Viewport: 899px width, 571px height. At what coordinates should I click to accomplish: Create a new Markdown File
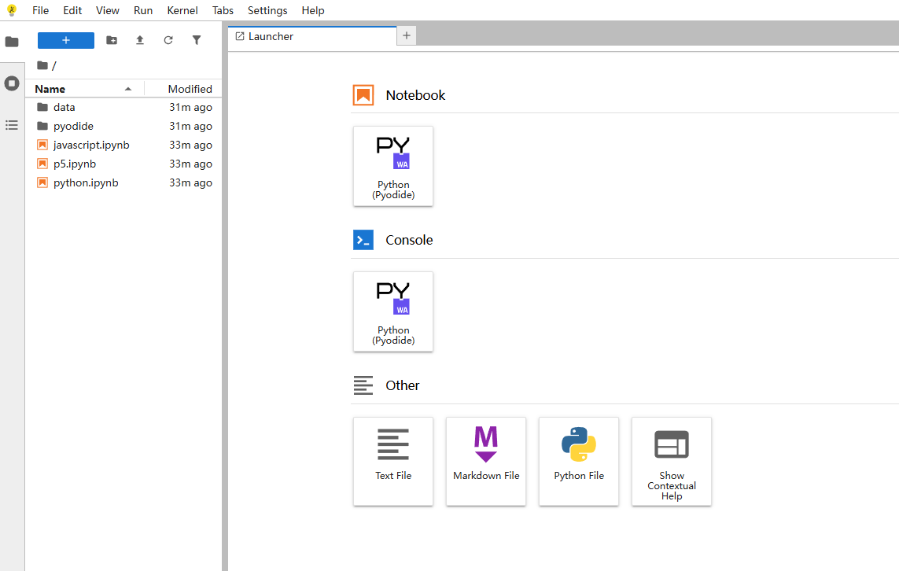pos(486,462)
